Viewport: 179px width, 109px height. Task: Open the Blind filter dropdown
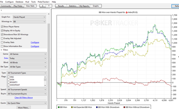point(28,63)
